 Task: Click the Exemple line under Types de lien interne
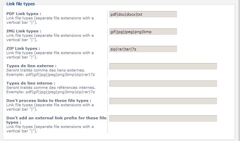[x=51, y=92]
